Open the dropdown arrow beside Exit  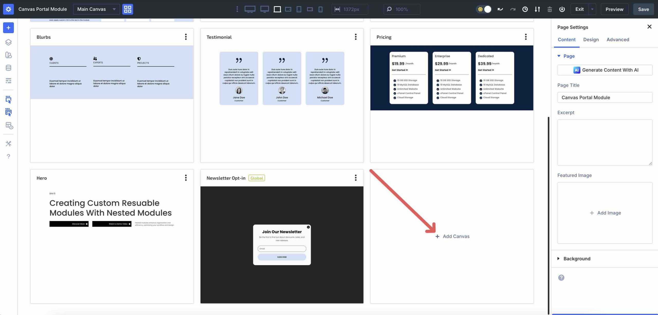pos(592,9)
